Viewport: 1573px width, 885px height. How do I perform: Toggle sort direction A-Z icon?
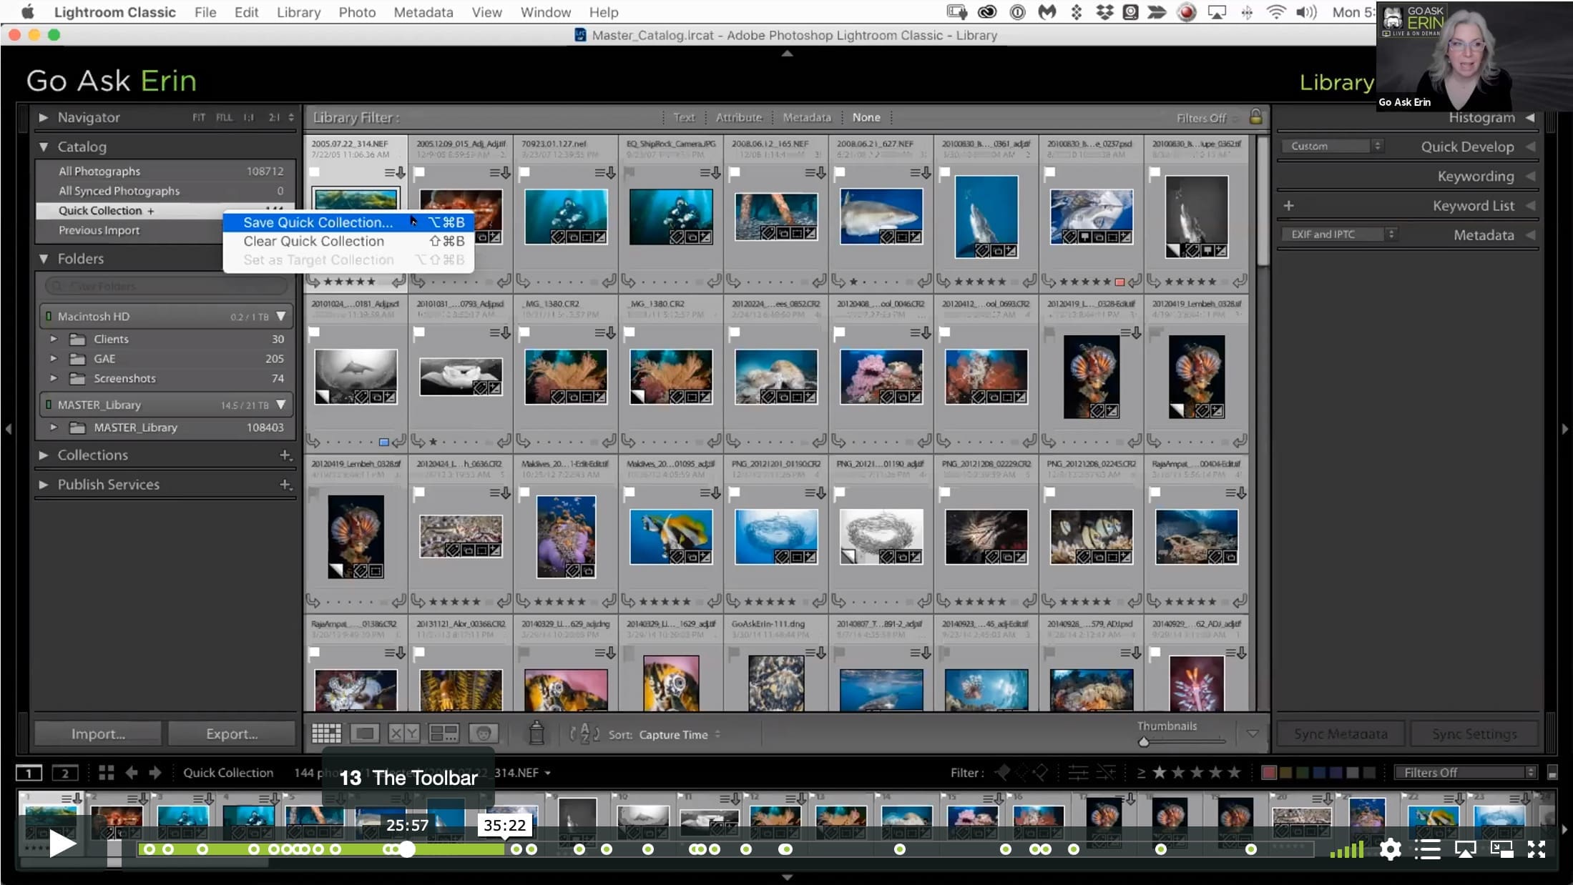pos(584,733)
